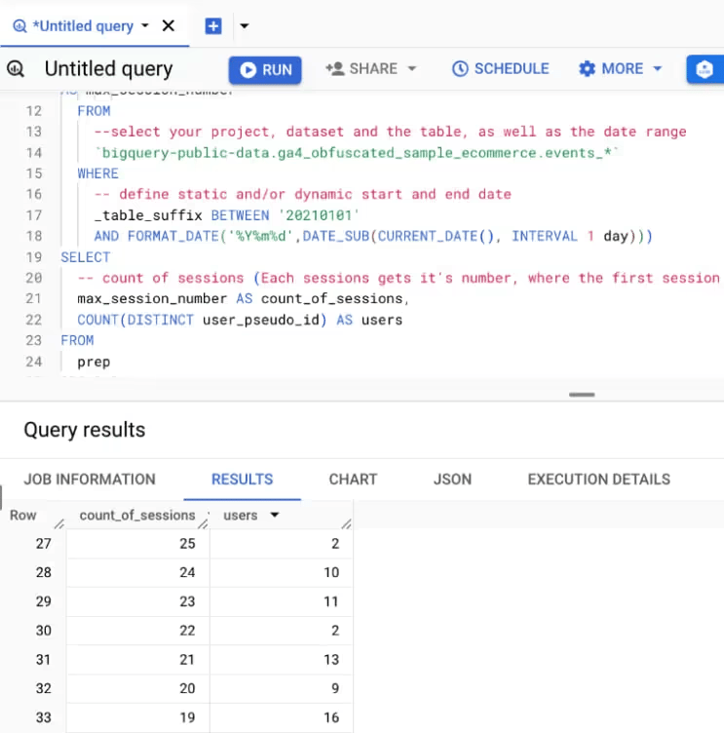The height and width of the screenshot is (733, 724).
Task: Click the count_of_sessions column header
Action: (137, 516)
